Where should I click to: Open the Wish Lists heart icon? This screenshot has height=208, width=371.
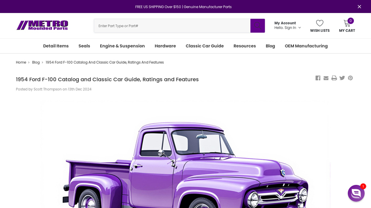pos(320,24)
